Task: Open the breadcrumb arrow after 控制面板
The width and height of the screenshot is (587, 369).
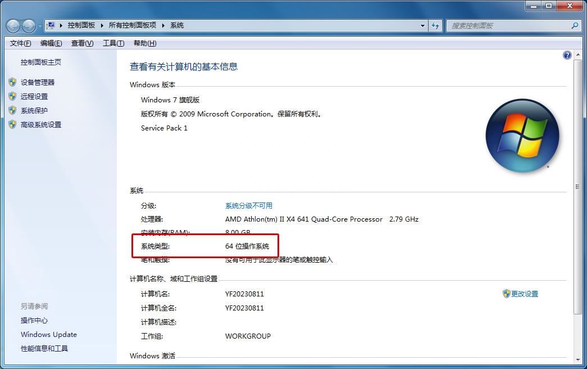Action: tap(101, 25)
